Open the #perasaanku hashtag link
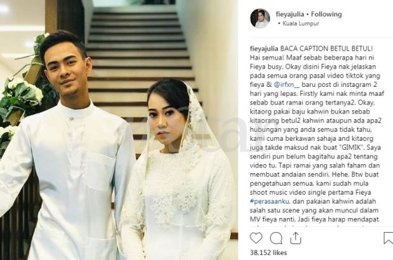This screenshot has width=393, height=260. coord(270,201)
